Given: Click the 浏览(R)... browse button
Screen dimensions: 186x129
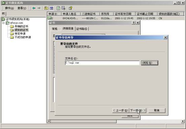Looking at the screenshot, I should (150, 63).
